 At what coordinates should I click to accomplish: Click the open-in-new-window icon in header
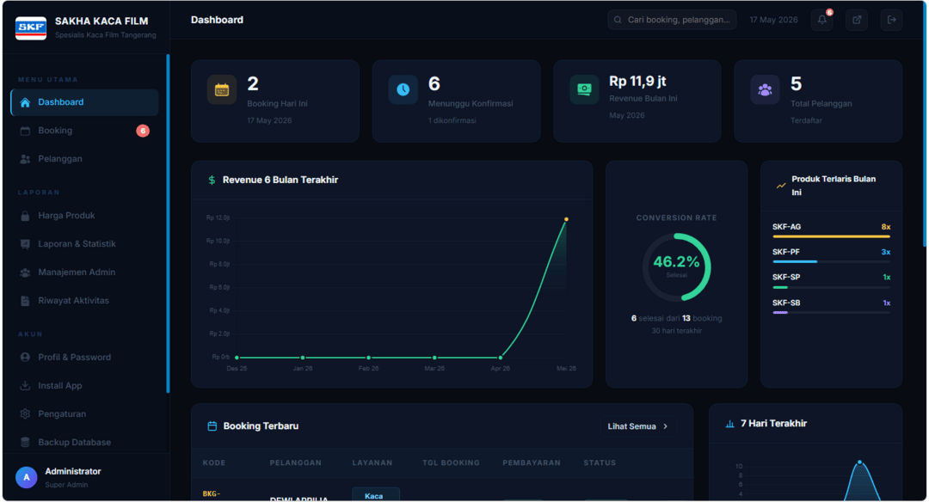(857, 20)
